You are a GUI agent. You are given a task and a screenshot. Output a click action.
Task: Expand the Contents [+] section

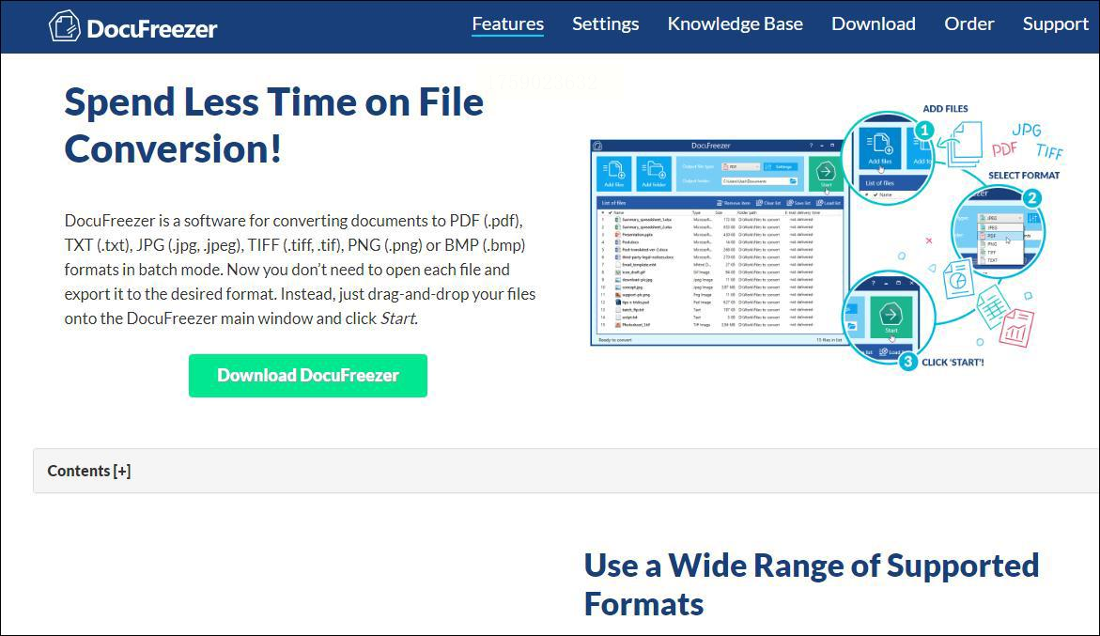coord(89,472)
